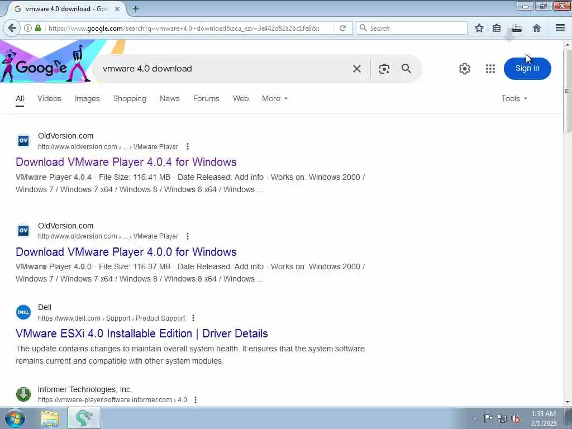Switch to Shopping results
The image size is (572, 429).
coord(130,98)
